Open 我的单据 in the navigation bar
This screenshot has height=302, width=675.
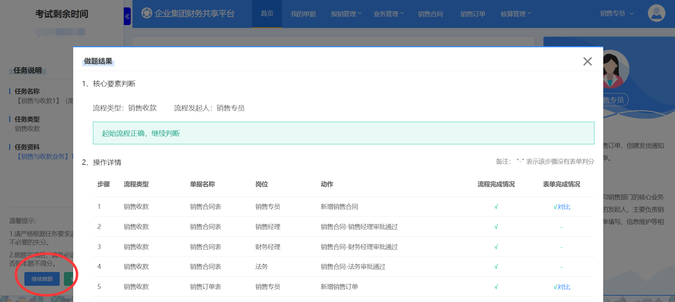[303, 14]
